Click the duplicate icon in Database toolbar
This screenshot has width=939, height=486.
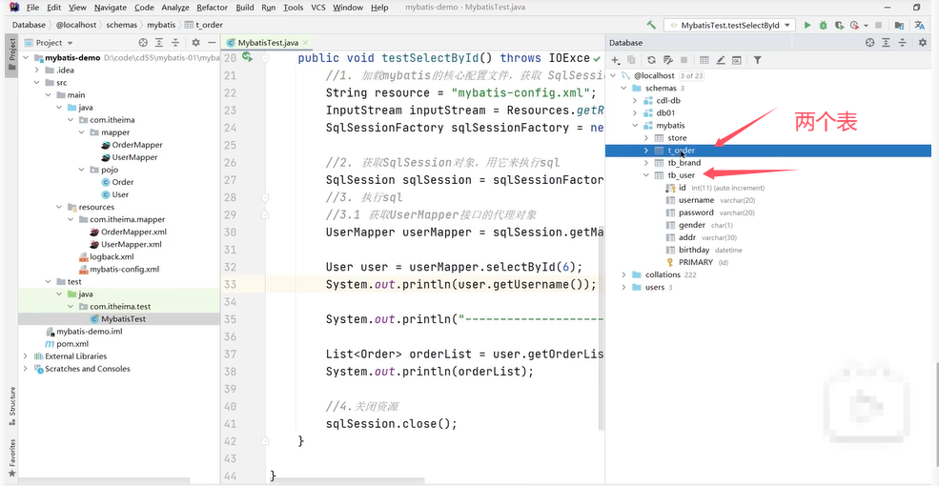point(631,60)
